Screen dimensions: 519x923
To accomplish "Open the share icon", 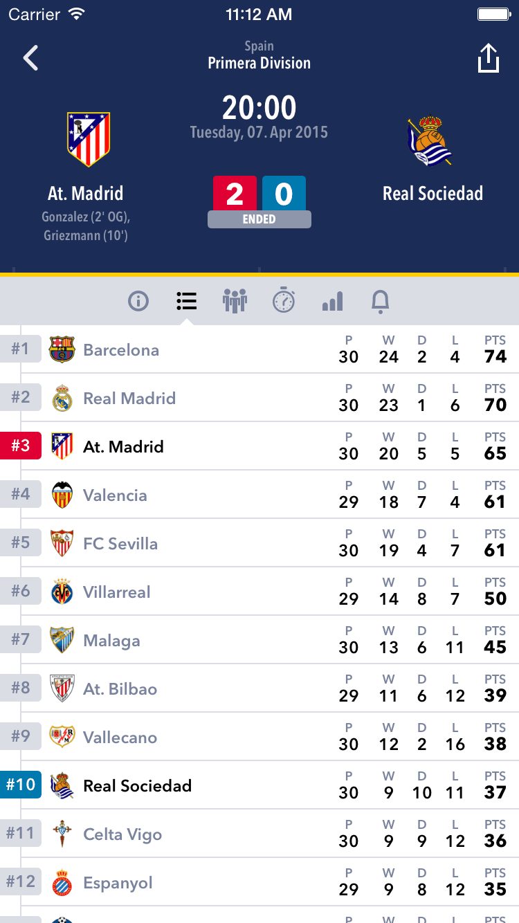I will (489, 58).
